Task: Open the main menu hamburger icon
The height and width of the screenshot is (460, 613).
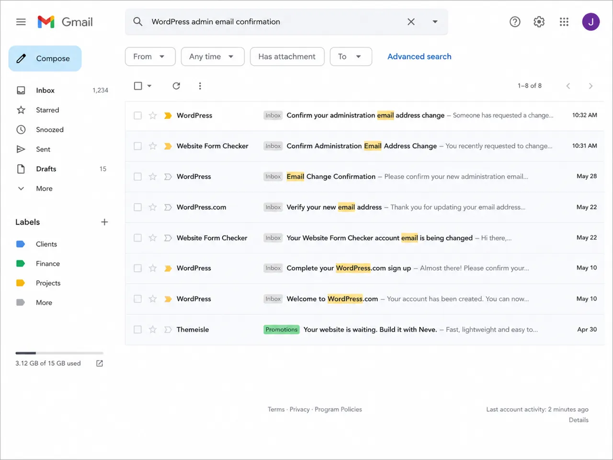Action: 21,22
